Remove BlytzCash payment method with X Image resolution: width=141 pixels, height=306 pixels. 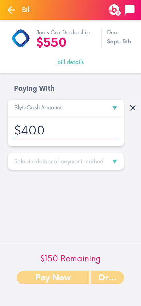(133, 108)
